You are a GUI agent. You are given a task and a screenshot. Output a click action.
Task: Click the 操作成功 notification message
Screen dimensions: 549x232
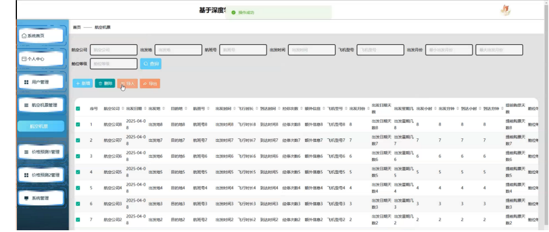tap(246, 13)
